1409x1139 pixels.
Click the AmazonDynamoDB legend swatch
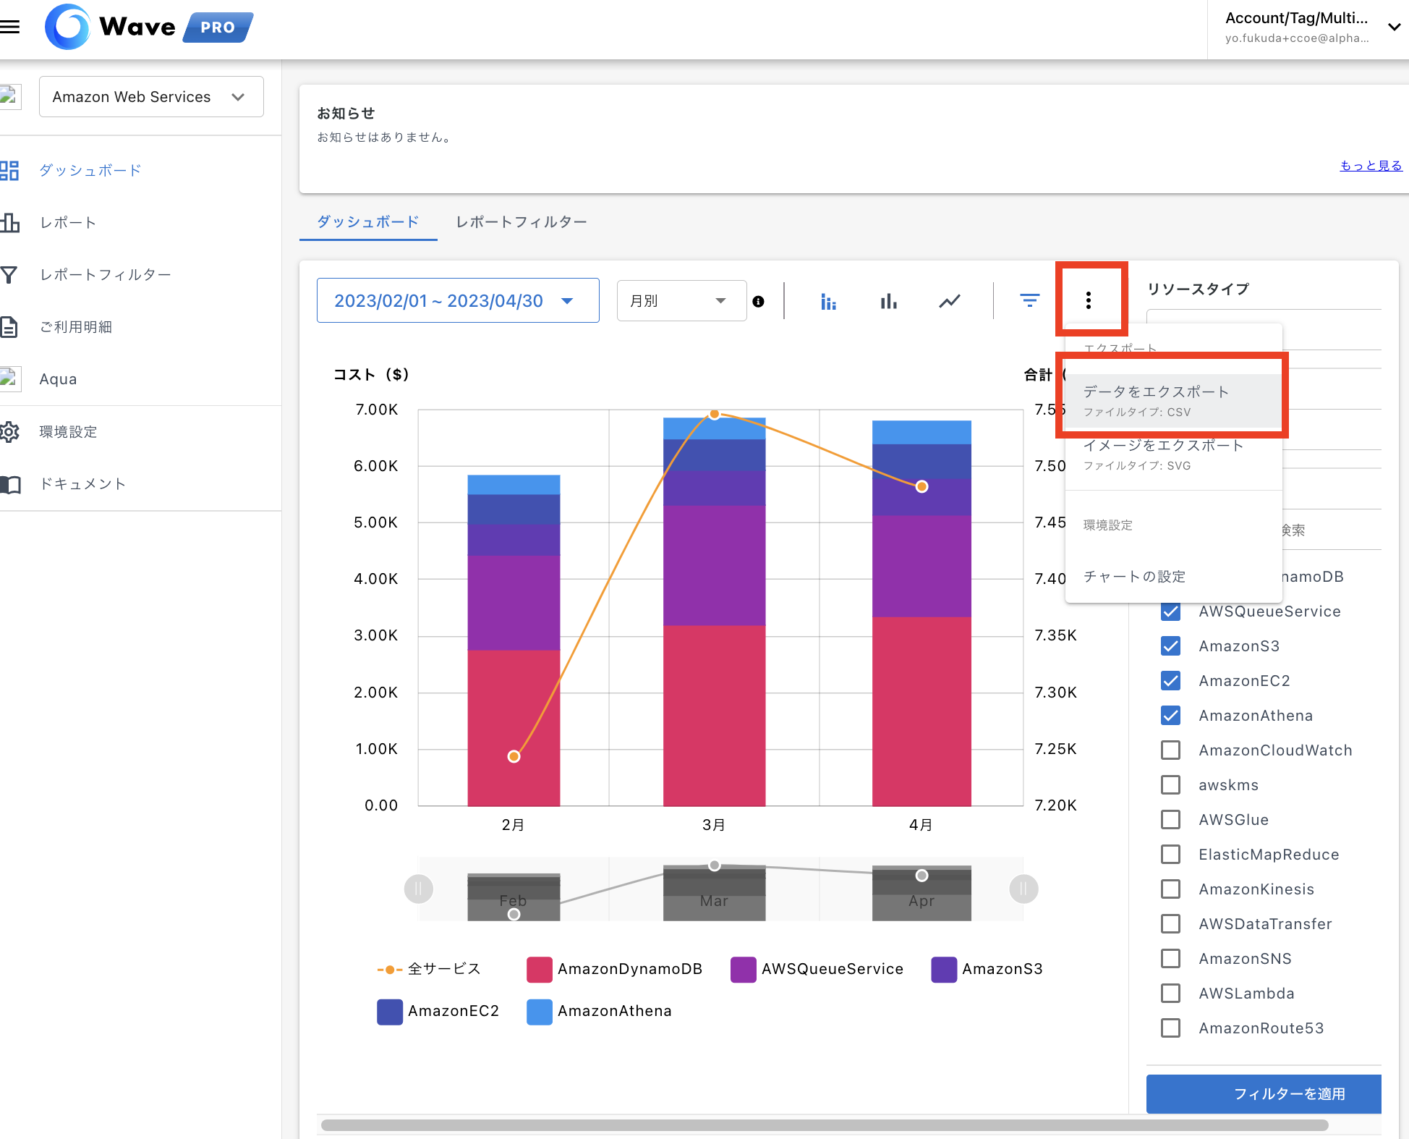pos(539,969)
